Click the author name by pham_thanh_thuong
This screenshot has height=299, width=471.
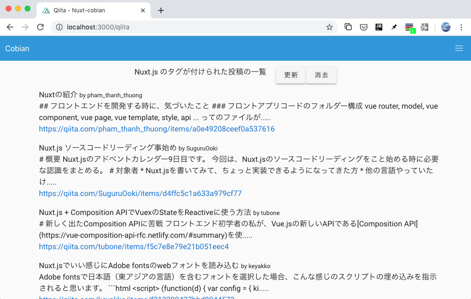(111, 95)
